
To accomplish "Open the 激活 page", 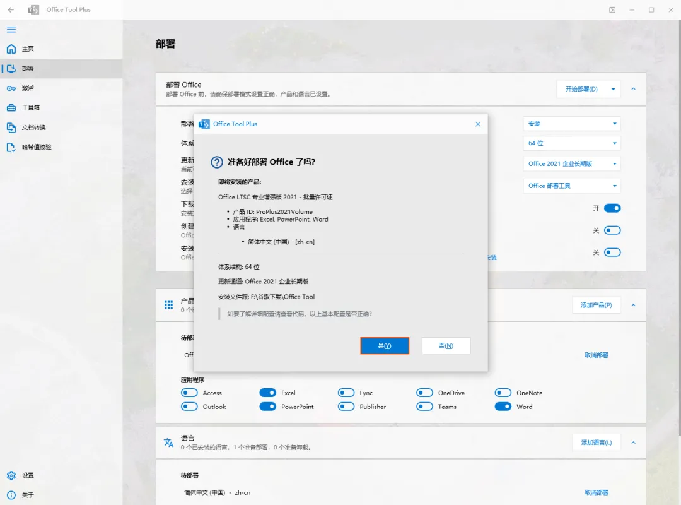I will (x=61, y=88).
